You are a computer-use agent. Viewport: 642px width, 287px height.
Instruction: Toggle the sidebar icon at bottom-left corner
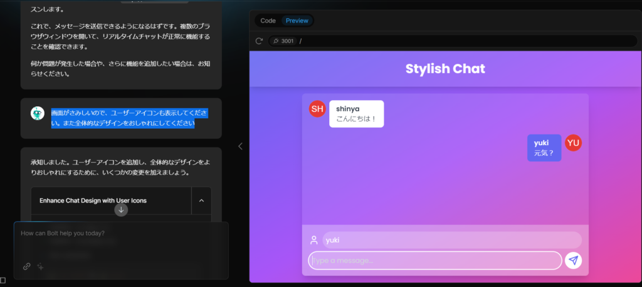(3, 281)
